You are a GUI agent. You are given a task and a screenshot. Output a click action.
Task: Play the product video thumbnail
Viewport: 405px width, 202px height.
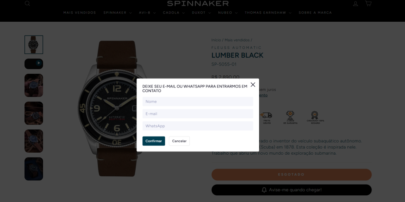click(34, 64)
